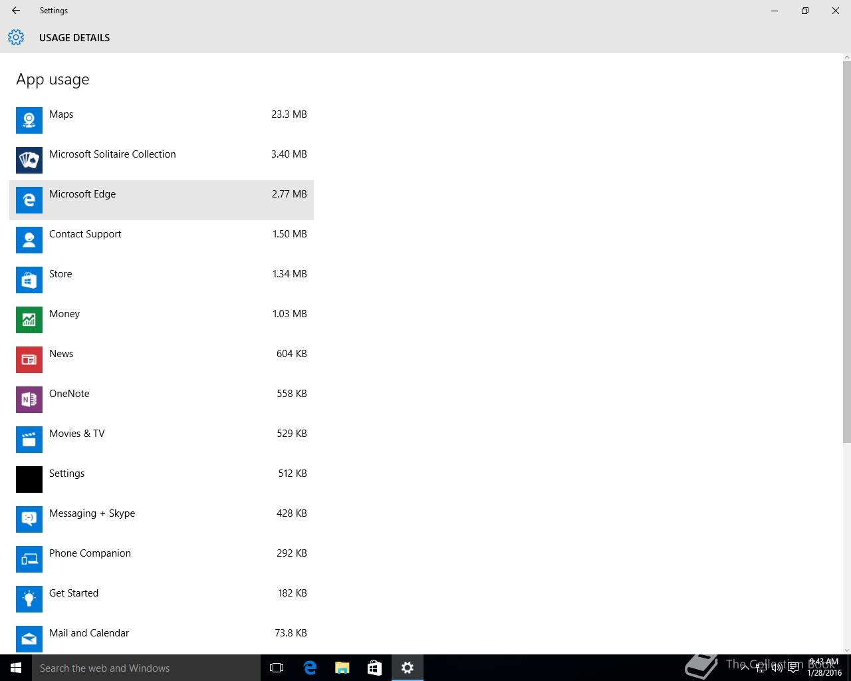This screenshot has width=851, height=681.
Task: Click the OneNote app icon
Action: [x=29, y=400]
